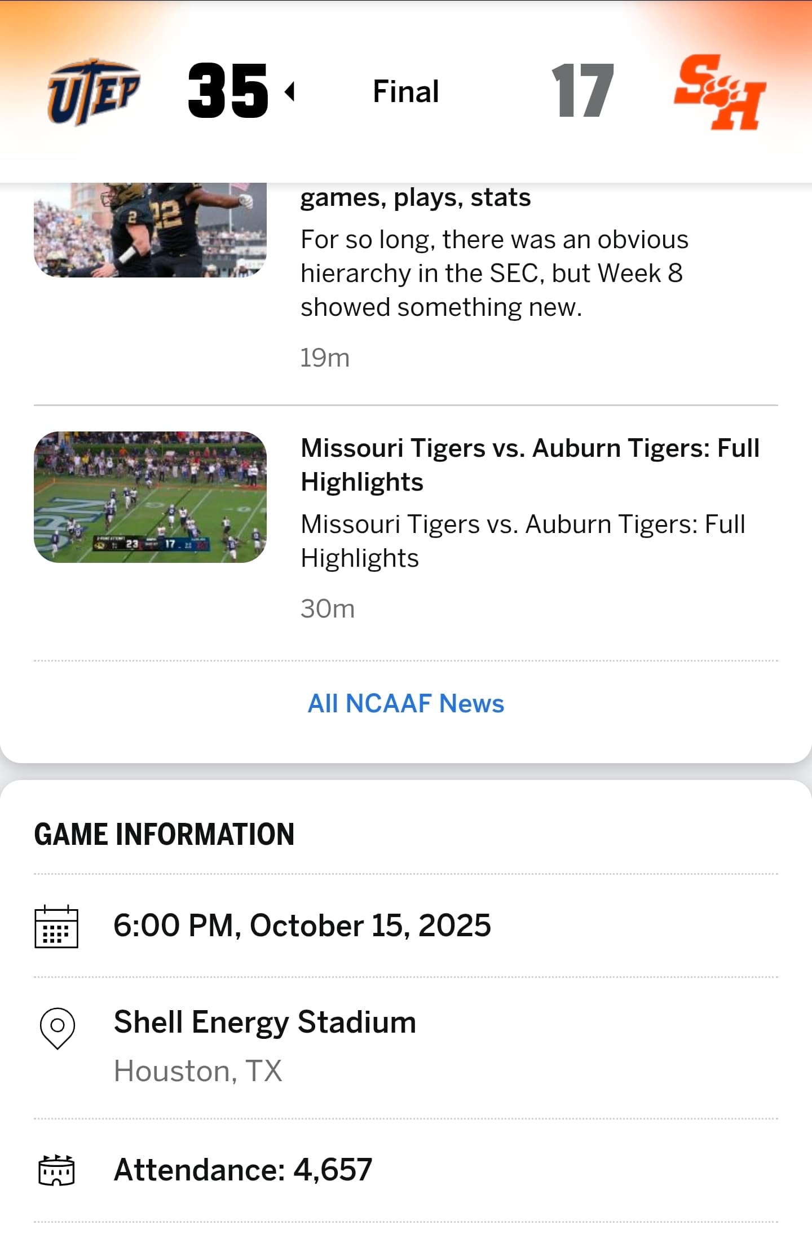Tap UTEP's score of 35
This screenshot has width=812, height=1247.
(x=228, y=91)
